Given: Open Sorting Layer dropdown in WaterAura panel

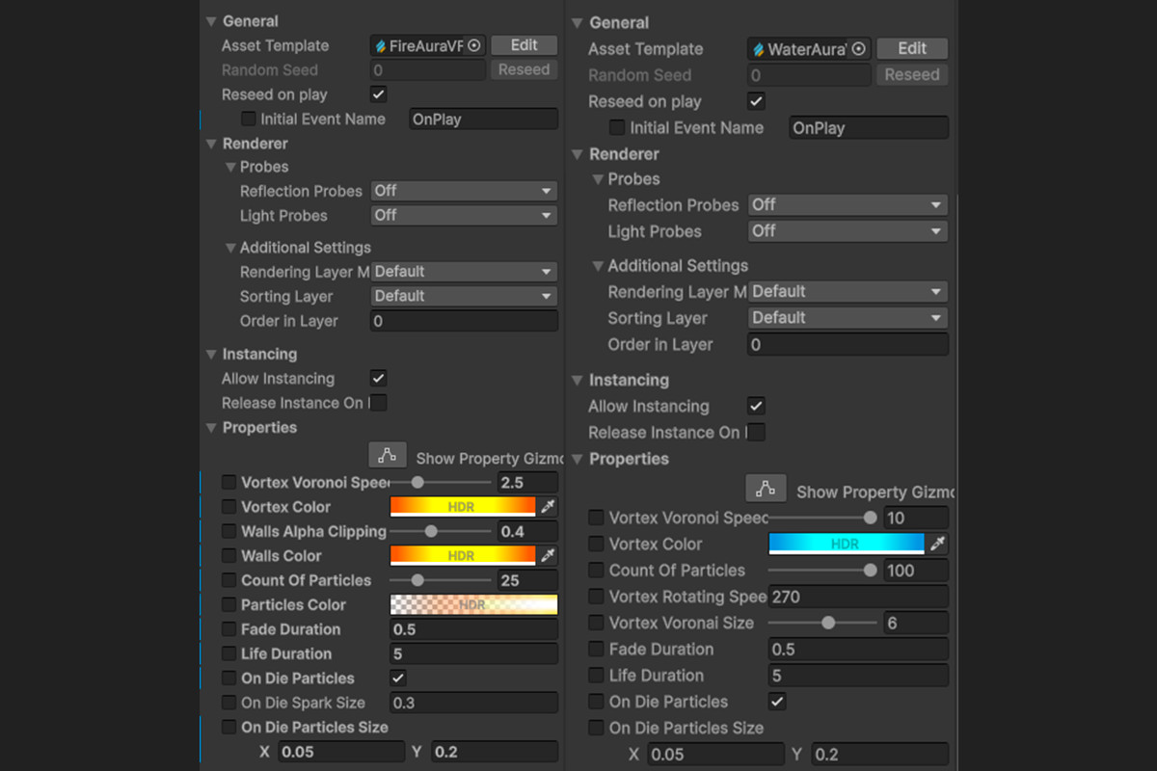Looking at the screenshot, I should point(848,317).
